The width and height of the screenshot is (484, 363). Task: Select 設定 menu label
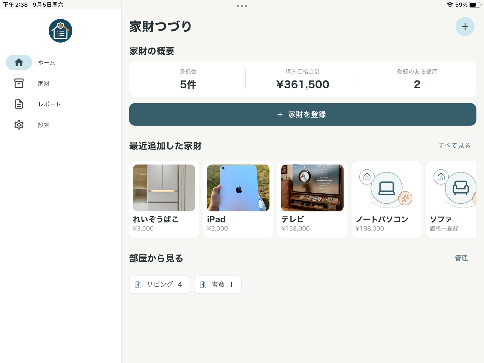tap(44, 125)
